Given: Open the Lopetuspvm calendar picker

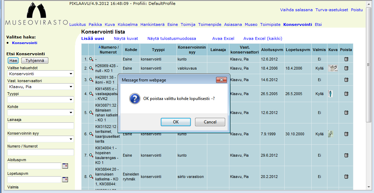Looking at the screenshot, I should tap(65, 179).
